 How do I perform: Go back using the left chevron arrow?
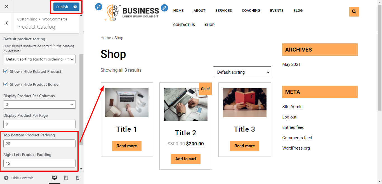[7, 23]
